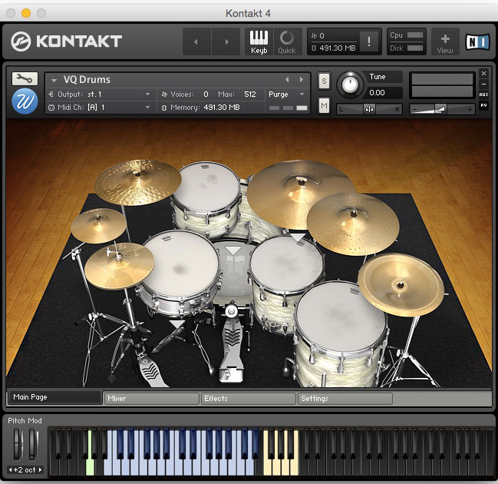Select previous preset arrow beside VQ Drums
This screenshot has height=484, width=498.
tap(287, 79)
